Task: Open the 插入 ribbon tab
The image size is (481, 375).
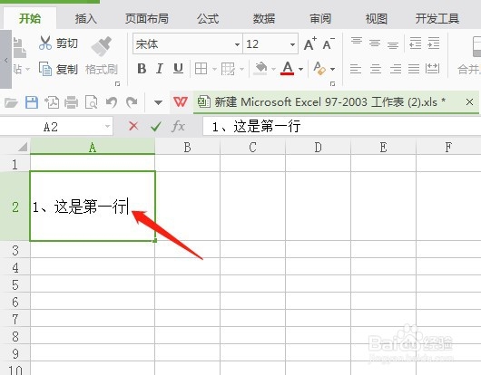Action: [x=86, y=19]
